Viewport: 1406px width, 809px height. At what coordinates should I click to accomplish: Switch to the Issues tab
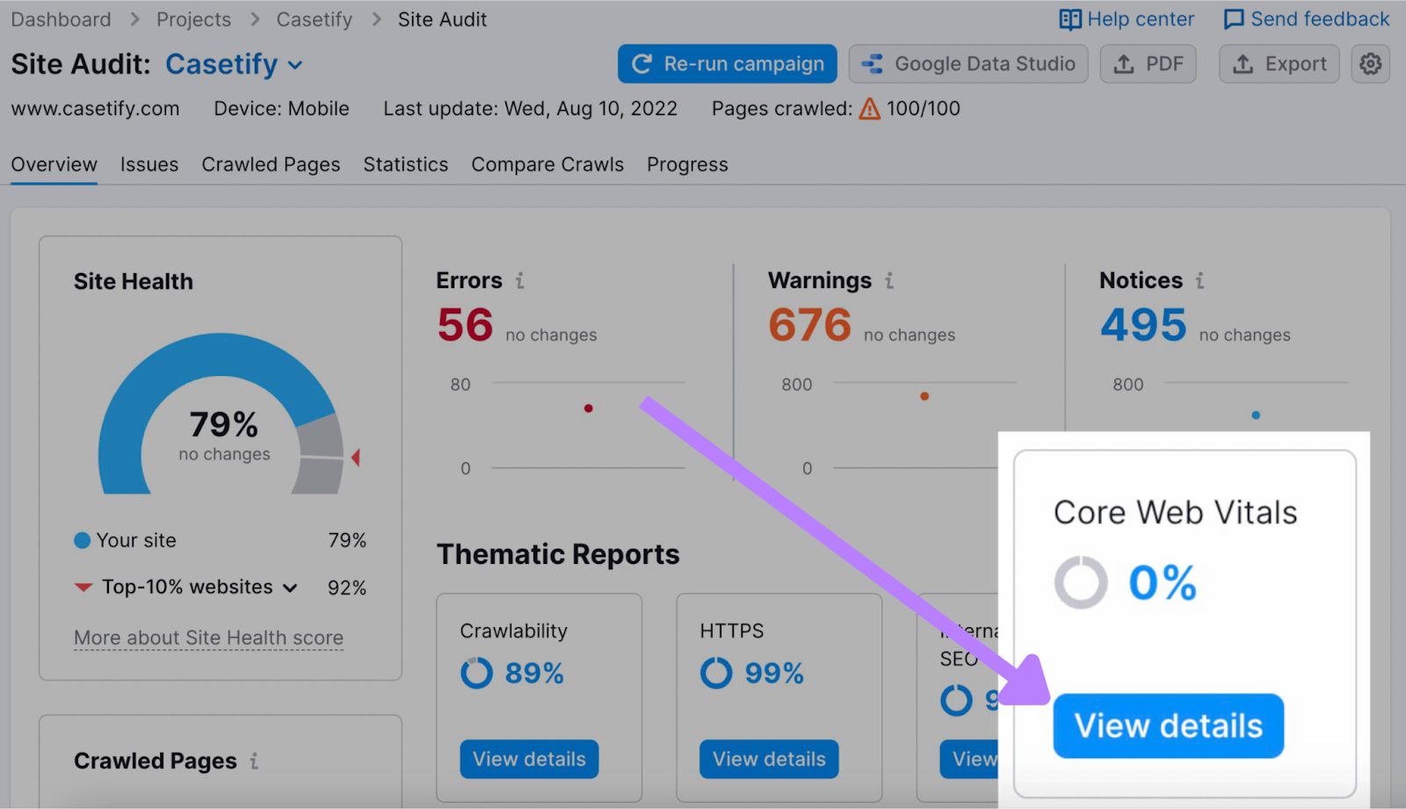[x=149, y=165]
